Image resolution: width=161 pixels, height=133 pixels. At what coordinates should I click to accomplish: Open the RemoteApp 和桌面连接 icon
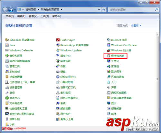point(58,45)
